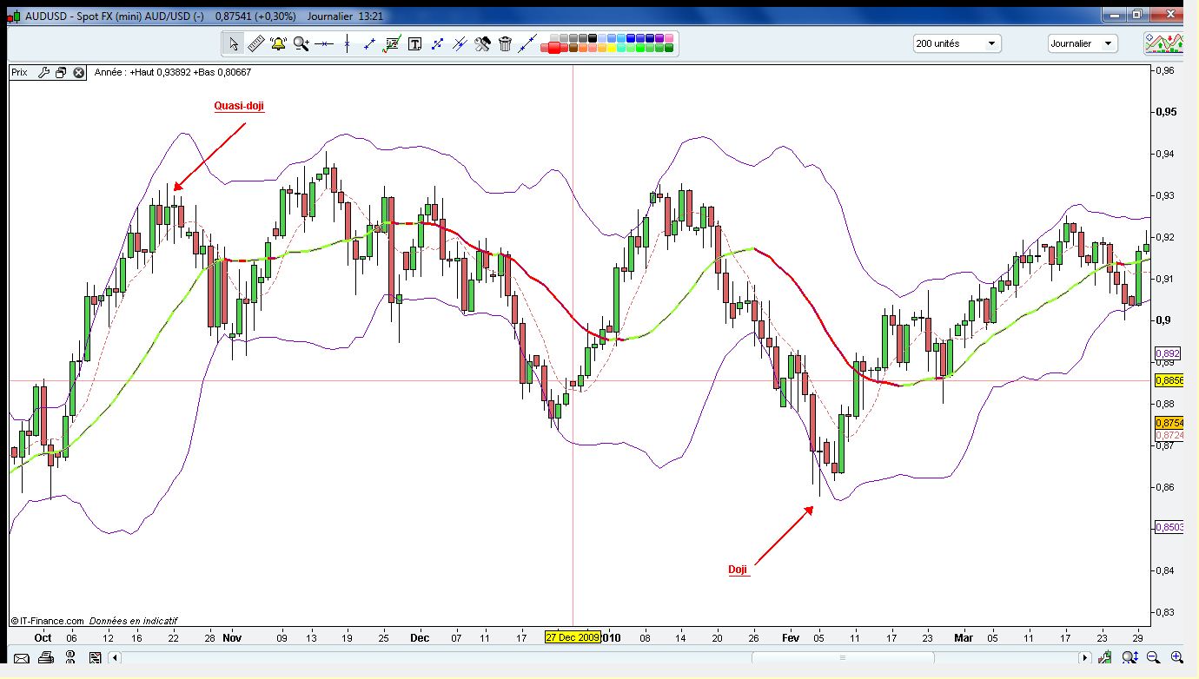The width and height of the screenshot is (1199, 679).
Task: Open the email/send chart icon
Action: coord(21,657)
